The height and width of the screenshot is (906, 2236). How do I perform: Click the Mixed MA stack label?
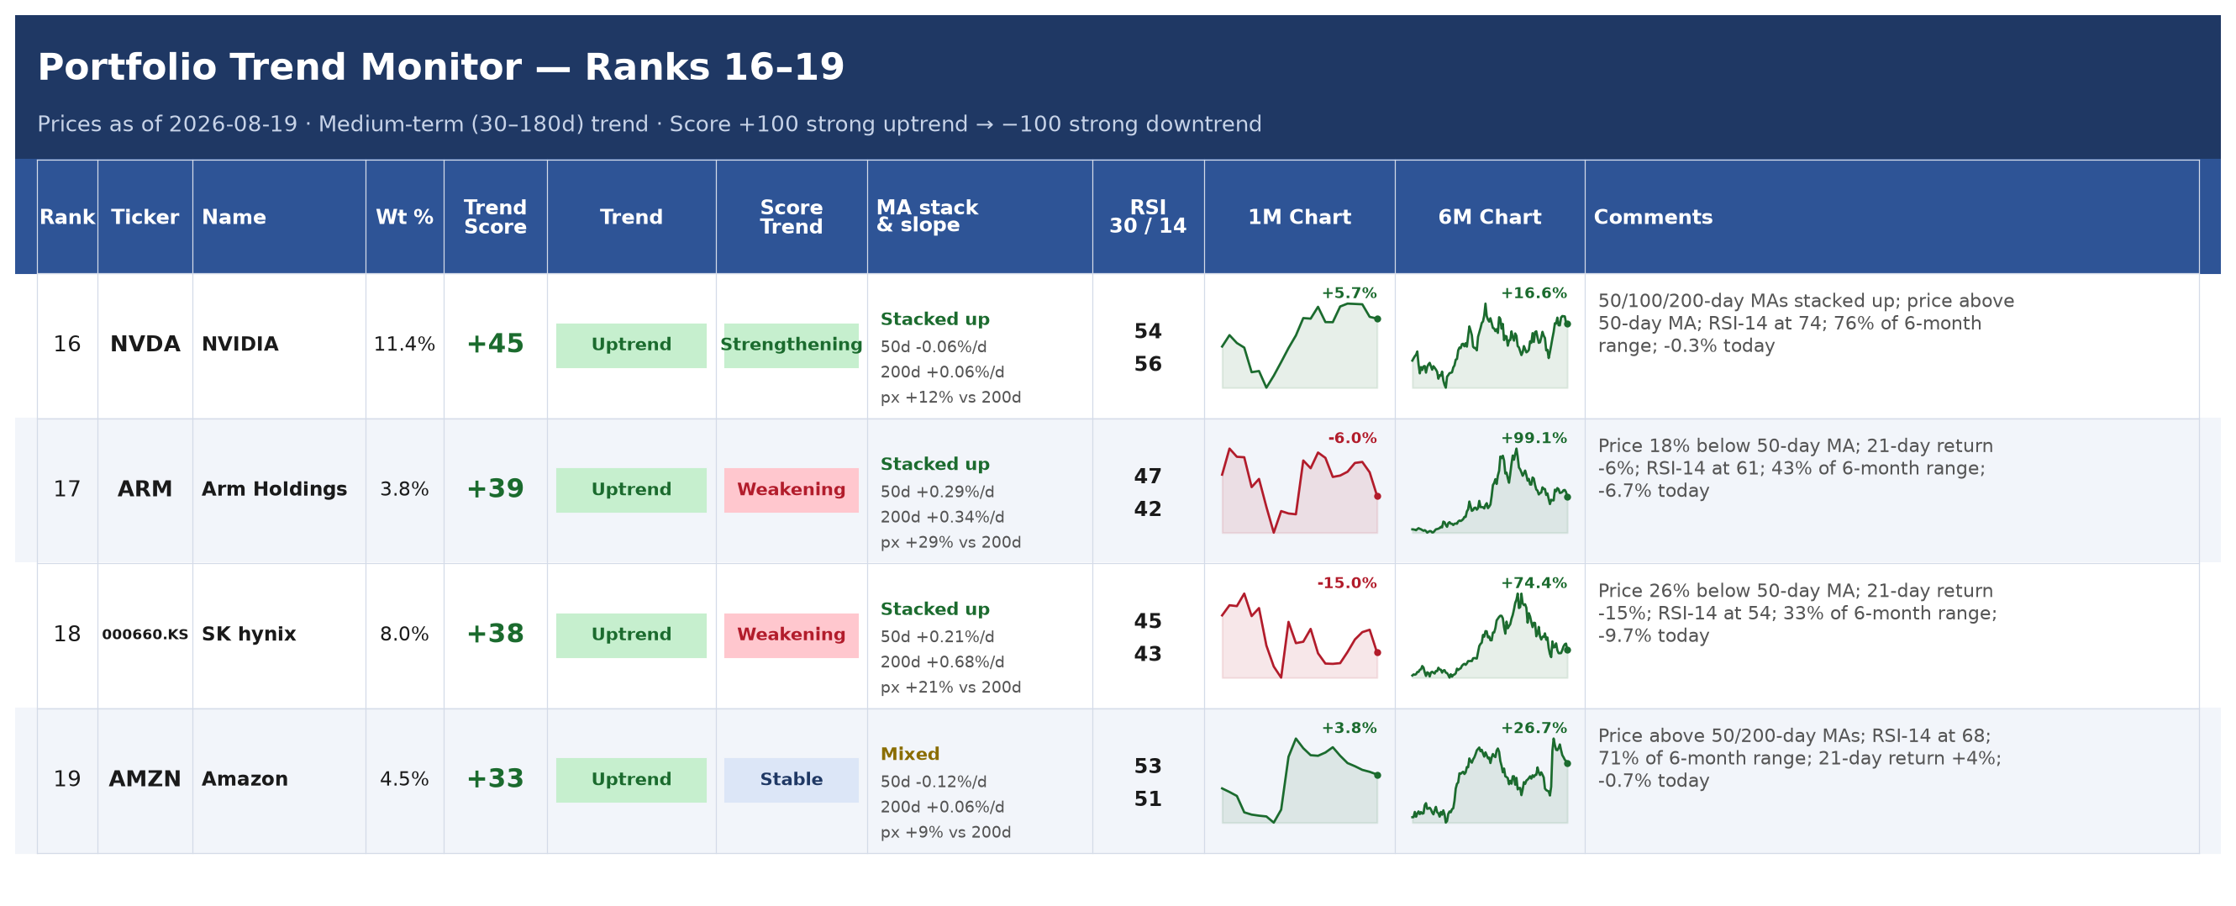pos(910,754)
